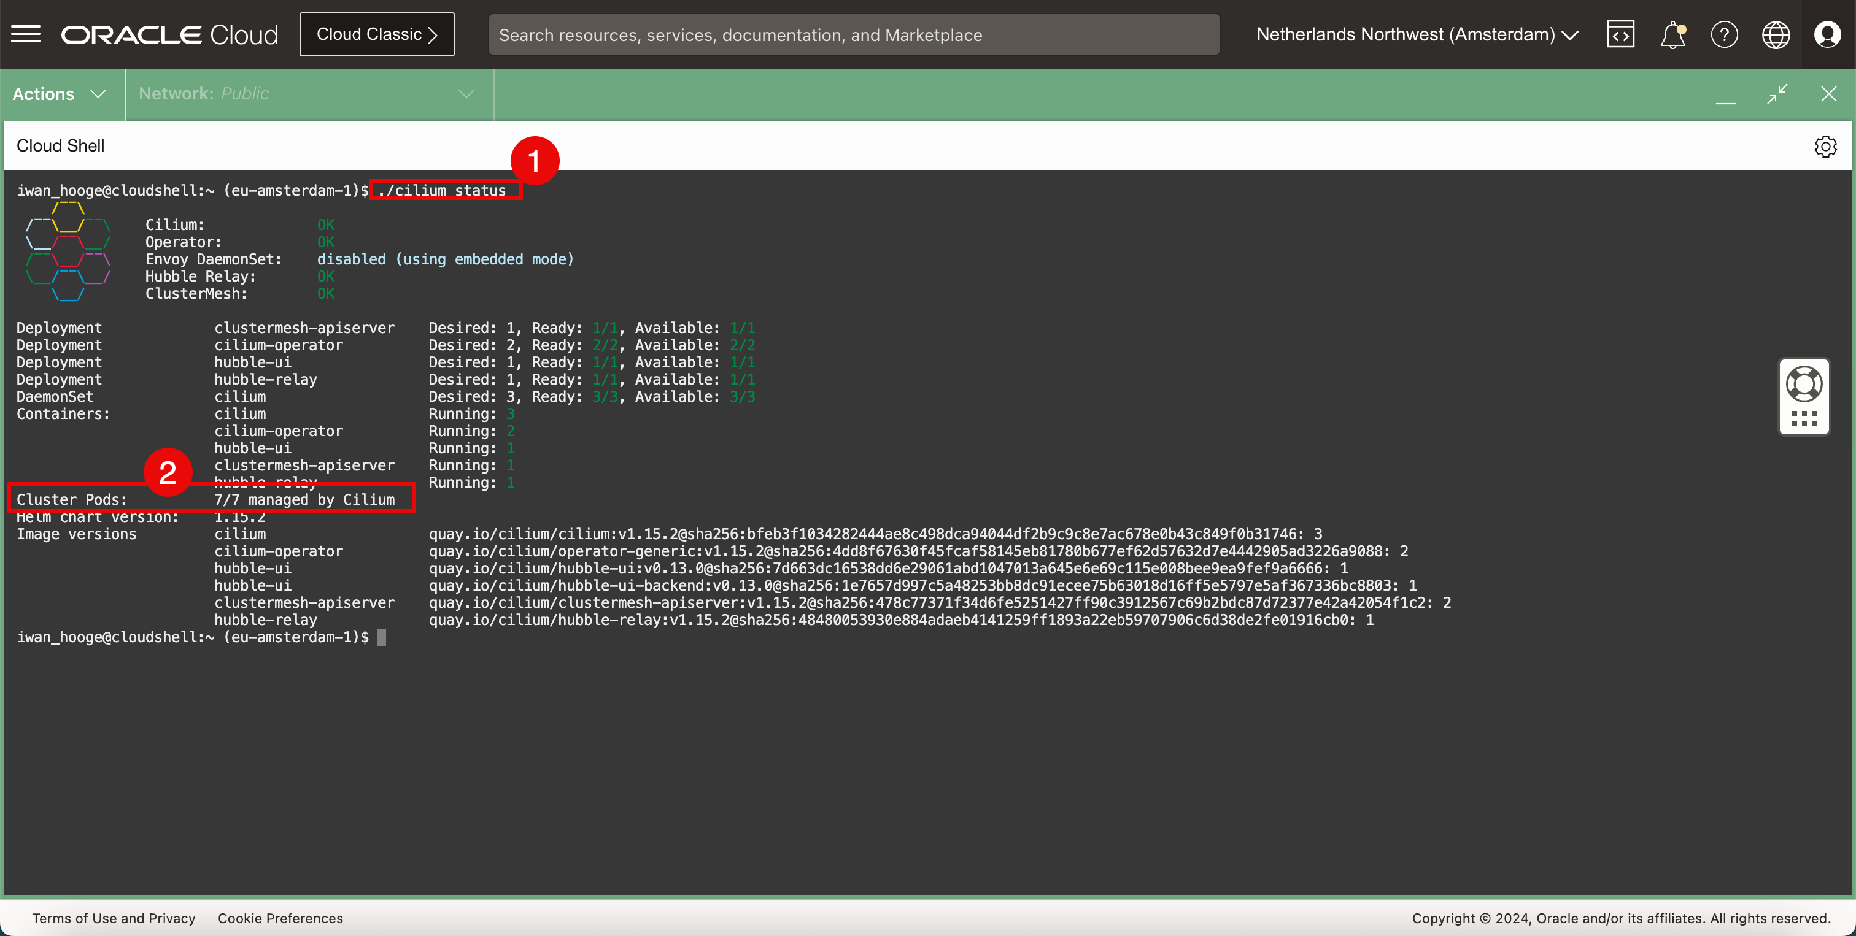Click the lifebuoy support widget icon
Viewport: 1856px width, 936px height.
[x=1804, y=385]
